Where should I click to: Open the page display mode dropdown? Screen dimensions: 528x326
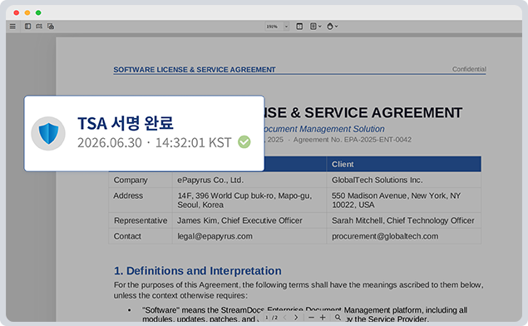click(x=315, y=27)
